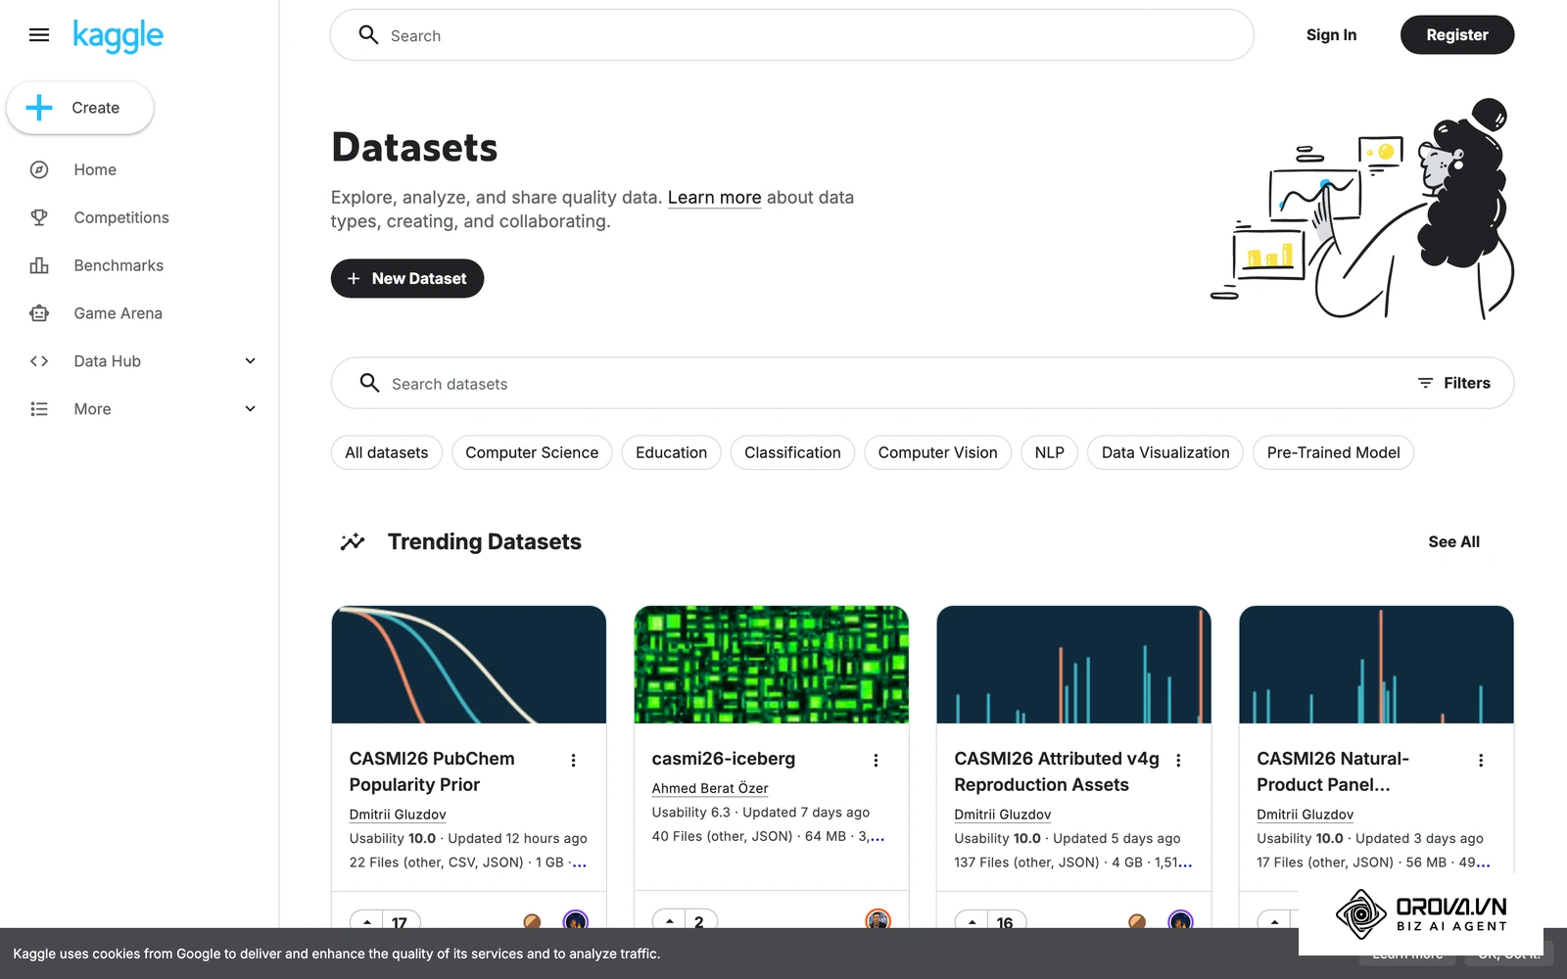Follow the Learn more link
Image resolution: width=1567 pixels, height=979 pixels.
[714, 198]
